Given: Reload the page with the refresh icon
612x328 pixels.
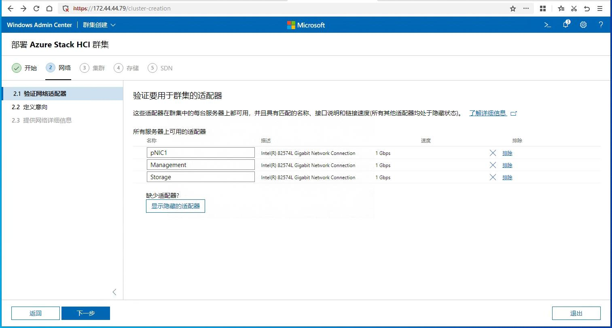Looking at the screenshot, I should (36, 8).
